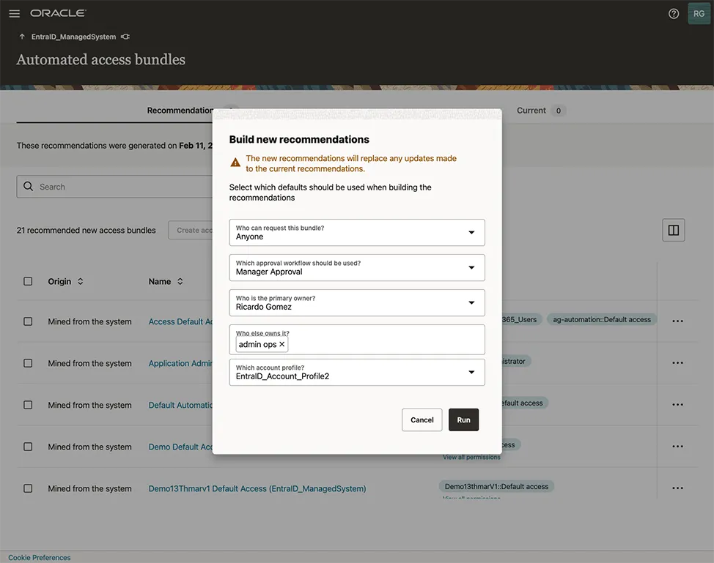This screenshot has width=714, height=563.
Task: Toggle the select-all header checkbox
Action: click(28, 281)
